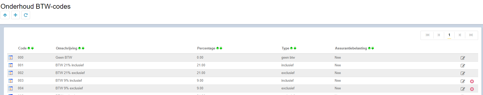Click the 'geen btw' type cell
483x95 pixels.
pos(288,57)
